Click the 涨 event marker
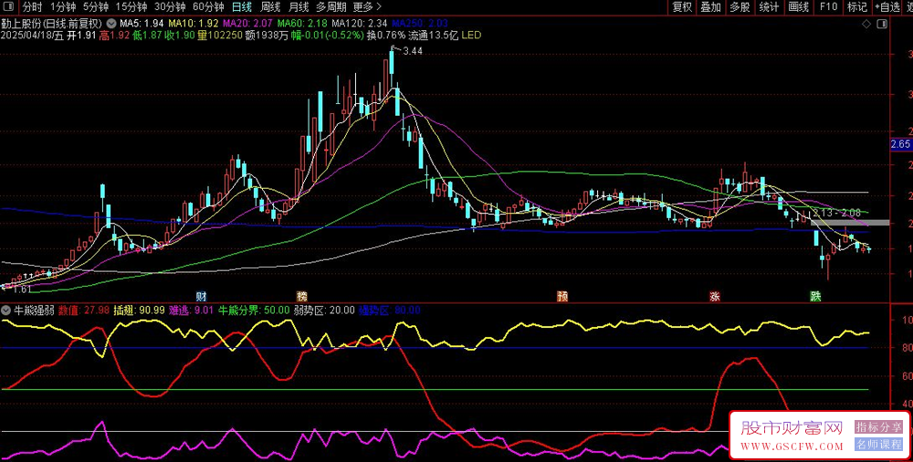This screenshot has height=462, width=913. (715, 297)
